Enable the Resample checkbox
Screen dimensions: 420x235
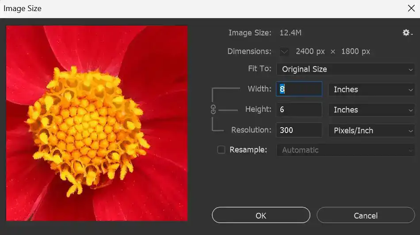[x=221, y=150]
